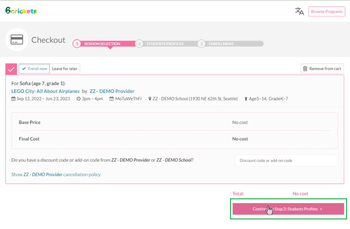The width and height of the screenshot is (350, 229).
Task: Select Leave for later option
Action: [x=65, y=69]
